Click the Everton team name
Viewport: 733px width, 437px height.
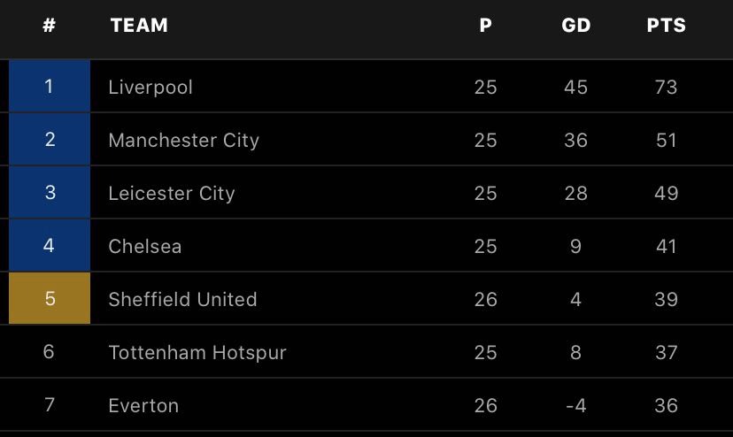tap(143, 405)
